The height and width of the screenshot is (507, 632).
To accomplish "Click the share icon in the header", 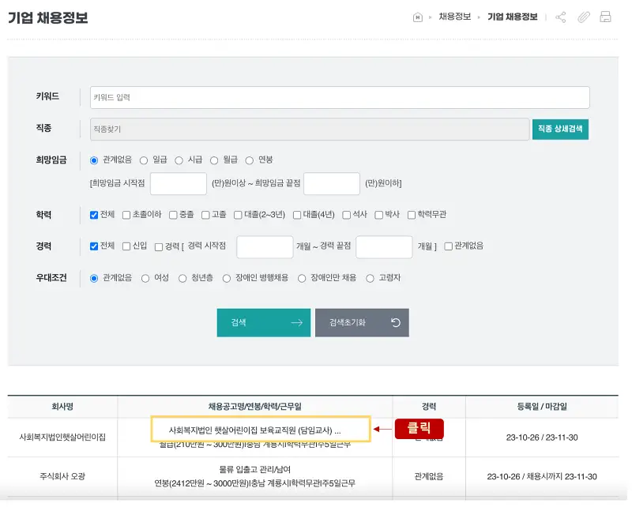I will pyautogui.click(x=560, y=17).
